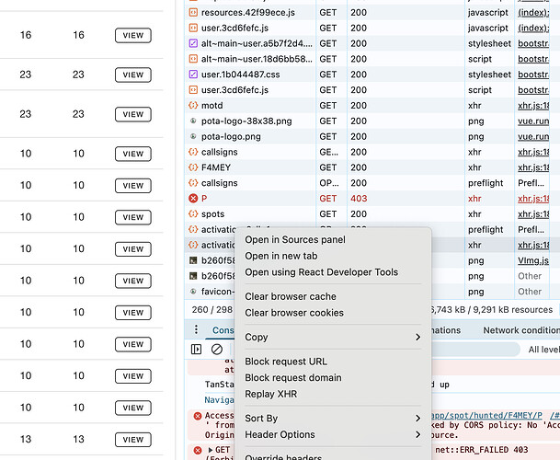Viewport: 560px width, 460px height.
Task: Select Replay XHR from context menu
Action: tap(270, 395)
